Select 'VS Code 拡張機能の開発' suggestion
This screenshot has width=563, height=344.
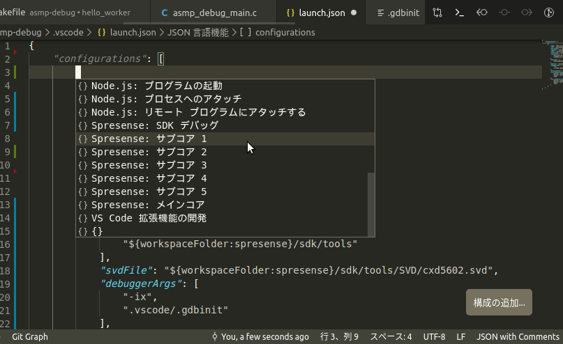149,218
